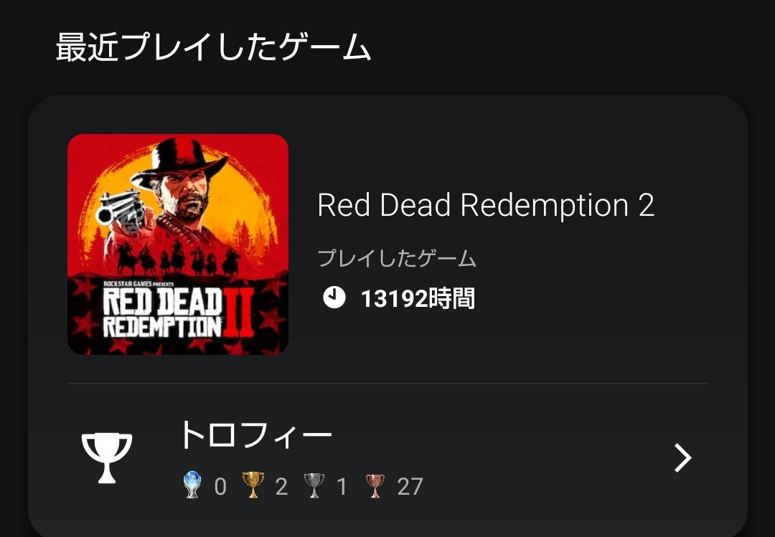
Task: Click the platinum trophy count 0
Action: point(220,487)
